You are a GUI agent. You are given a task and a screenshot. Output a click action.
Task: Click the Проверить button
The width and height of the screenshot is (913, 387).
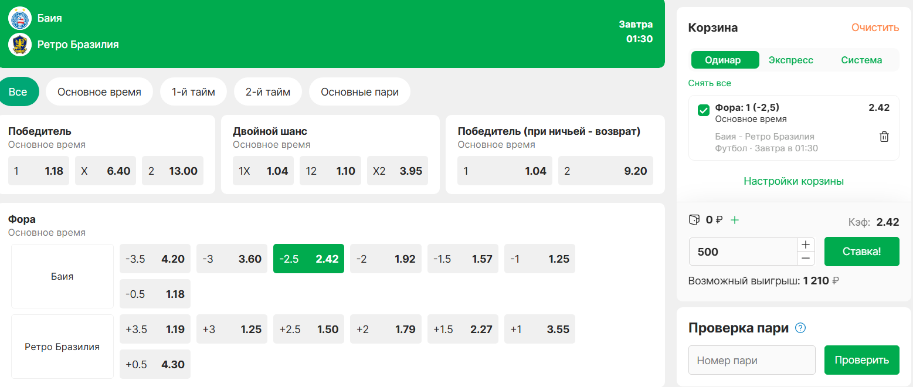tap(862, 360)
